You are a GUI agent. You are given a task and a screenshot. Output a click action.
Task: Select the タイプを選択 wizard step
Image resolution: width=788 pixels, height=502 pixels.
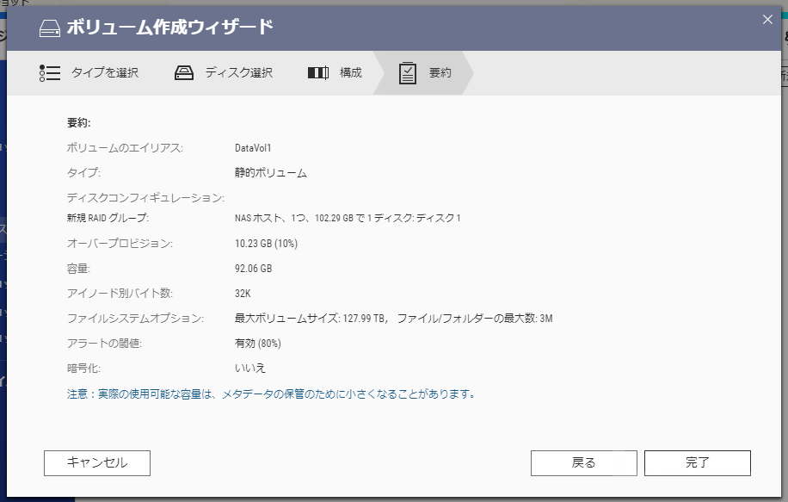point(89,73)
